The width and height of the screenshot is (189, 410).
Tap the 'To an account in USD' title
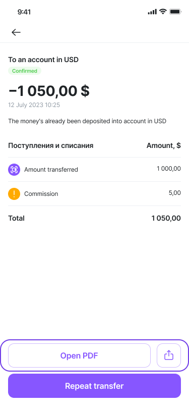[x=43, y=60]
